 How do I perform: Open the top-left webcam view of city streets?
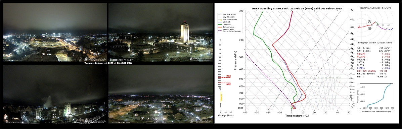(x=55, y=32)
